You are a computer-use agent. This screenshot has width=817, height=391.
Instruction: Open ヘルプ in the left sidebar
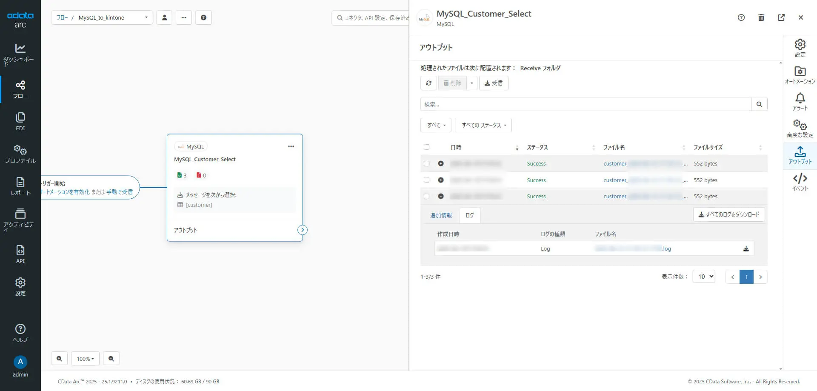point(20,333)
